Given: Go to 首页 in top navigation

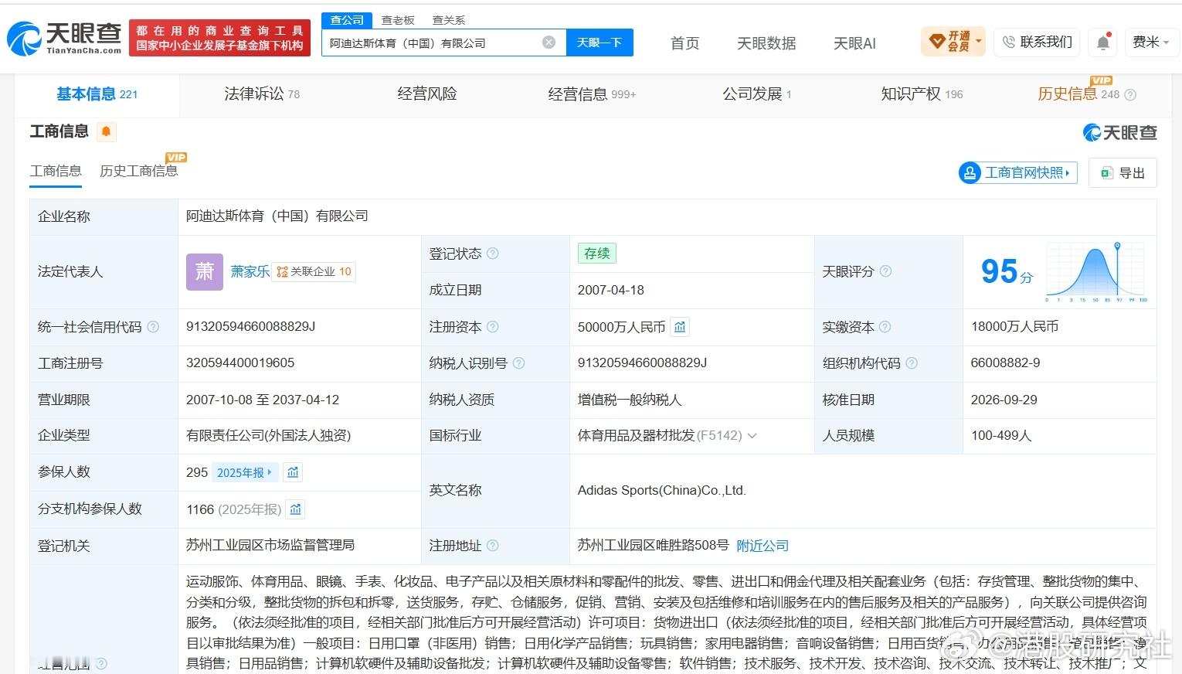Looking at the screenshot, I should (x=684, y=43).
